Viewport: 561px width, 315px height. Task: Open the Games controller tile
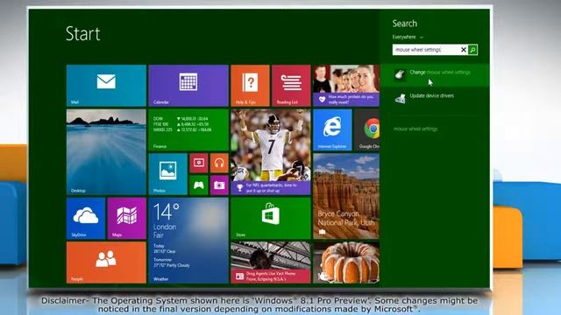[199, 185]
